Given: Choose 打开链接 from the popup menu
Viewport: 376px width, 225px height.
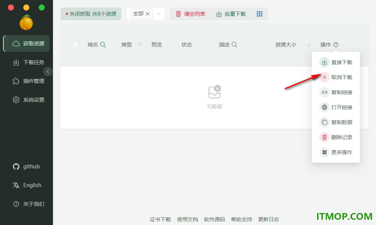Looking at the screenshot, I should pyautogui.click(x=336, y=107).
